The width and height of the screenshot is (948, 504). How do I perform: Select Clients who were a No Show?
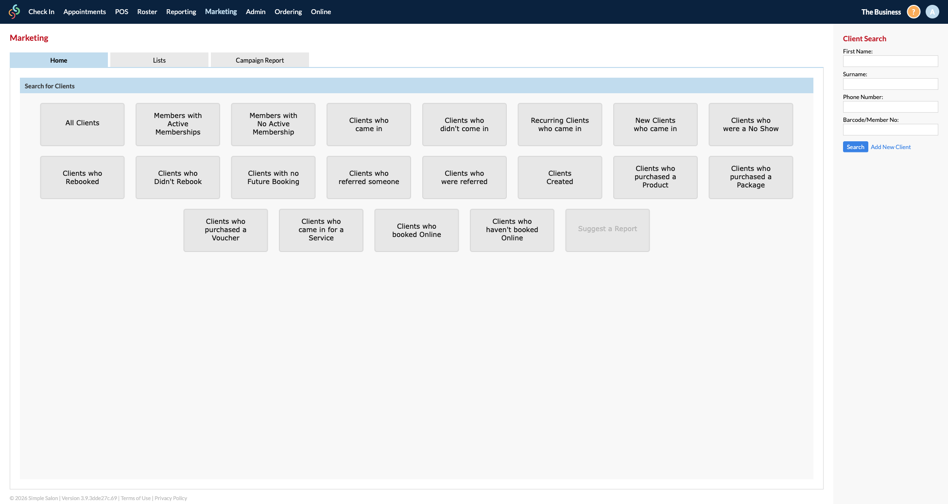click(x=751, y=124)
